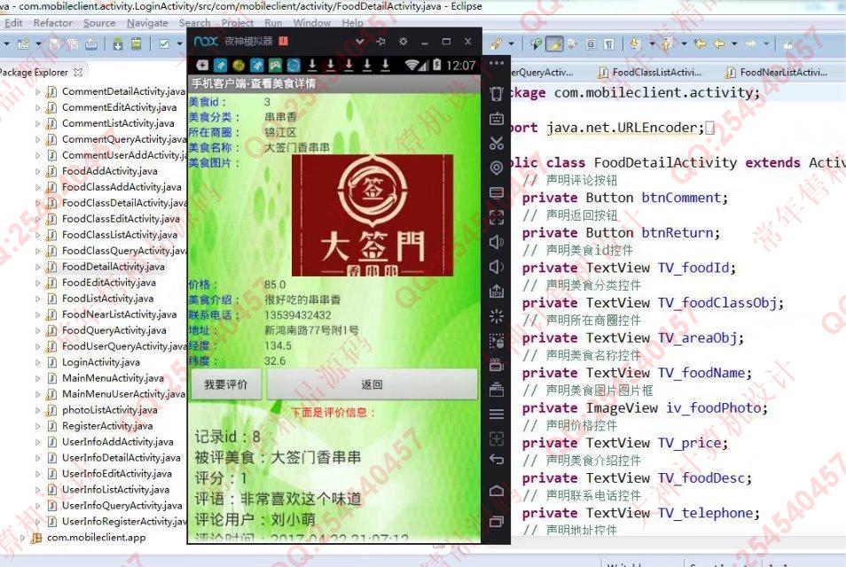
Task: Expand LoginActivity.java tree node
Action: click(38, 362)
